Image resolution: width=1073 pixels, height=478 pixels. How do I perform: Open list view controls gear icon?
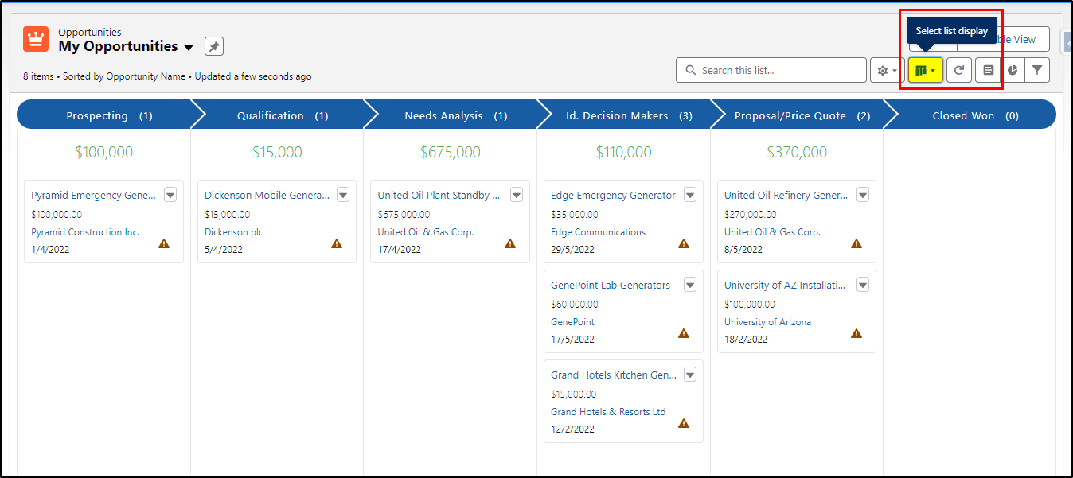coord(887,70)
